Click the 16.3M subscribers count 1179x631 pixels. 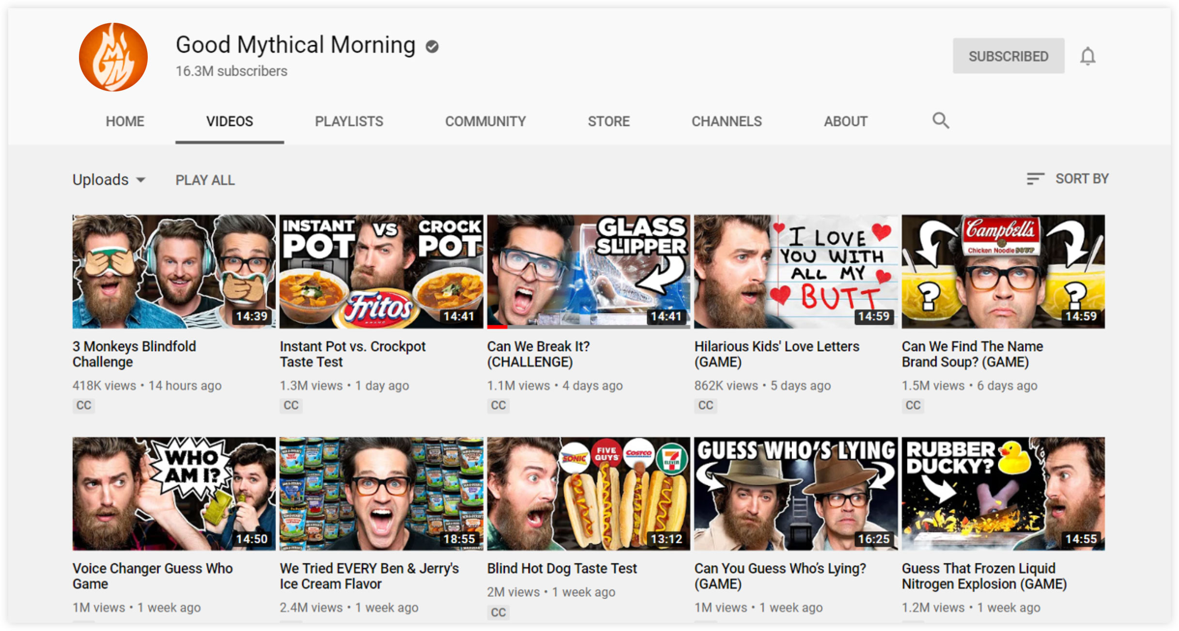click(232, 71)
